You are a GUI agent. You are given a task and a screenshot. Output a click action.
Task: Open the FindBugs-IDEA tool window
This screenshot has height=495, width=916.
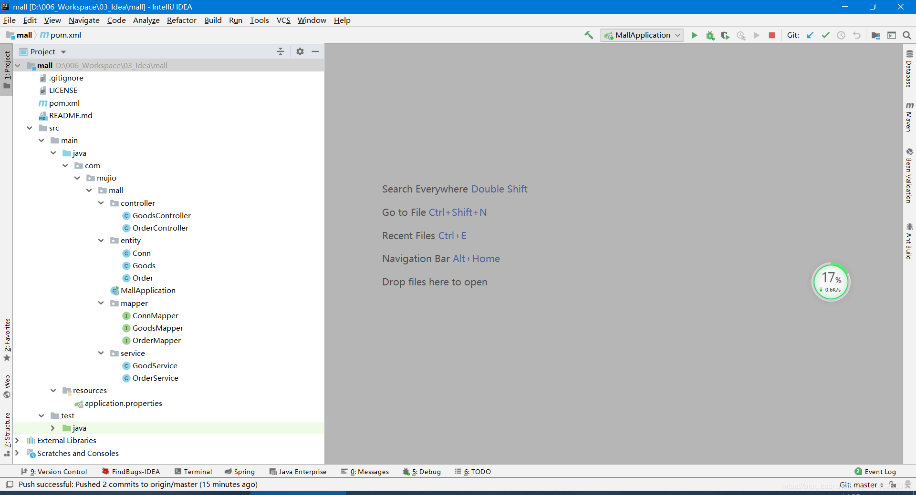coord(131,472)
